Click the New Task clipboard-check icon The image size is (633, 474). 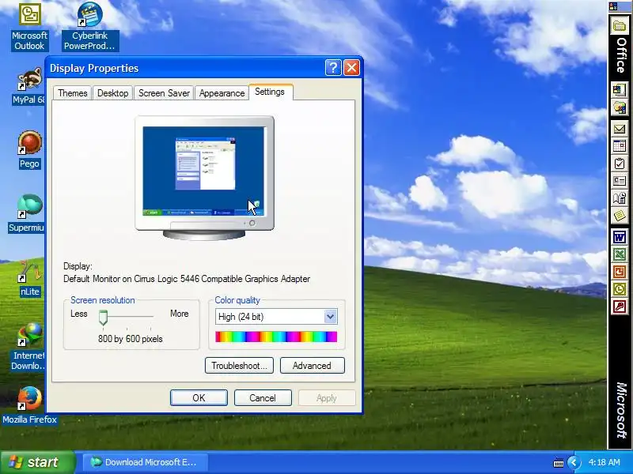coord(620,164)
